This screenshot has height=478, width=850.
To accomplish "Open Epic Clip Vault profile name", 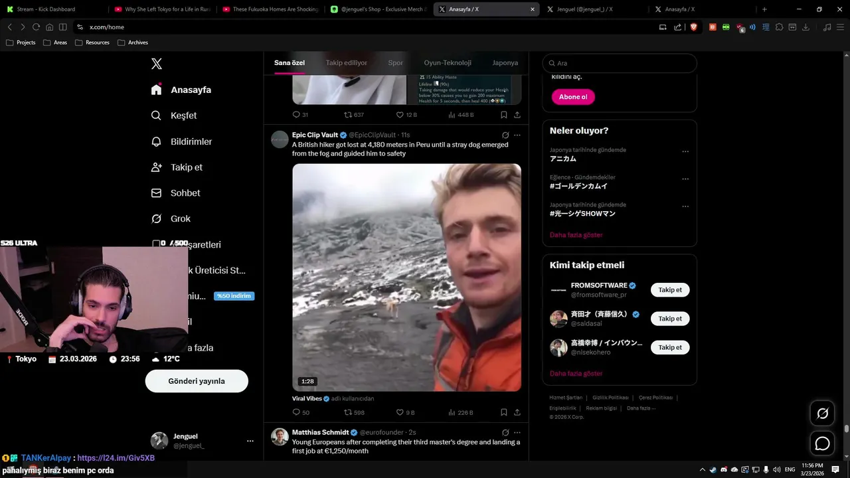I will coord(315,135).
